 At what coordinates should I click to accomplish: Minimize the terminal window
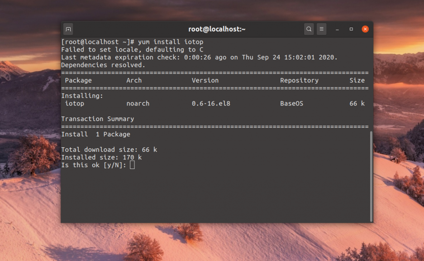click(x=337, y=29)
